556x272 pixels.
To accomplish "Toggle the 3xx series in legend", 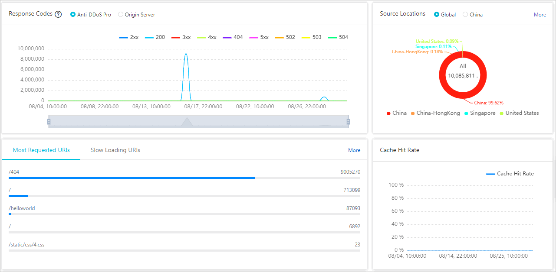I will click(x=181, y=37).
